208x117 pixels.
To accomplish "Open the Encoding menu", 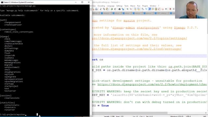I will pos(101,6).
